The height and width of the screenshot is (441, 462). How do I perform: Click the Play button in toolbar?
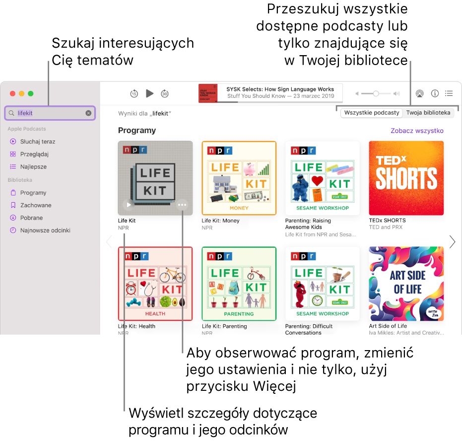pos(149,93)
